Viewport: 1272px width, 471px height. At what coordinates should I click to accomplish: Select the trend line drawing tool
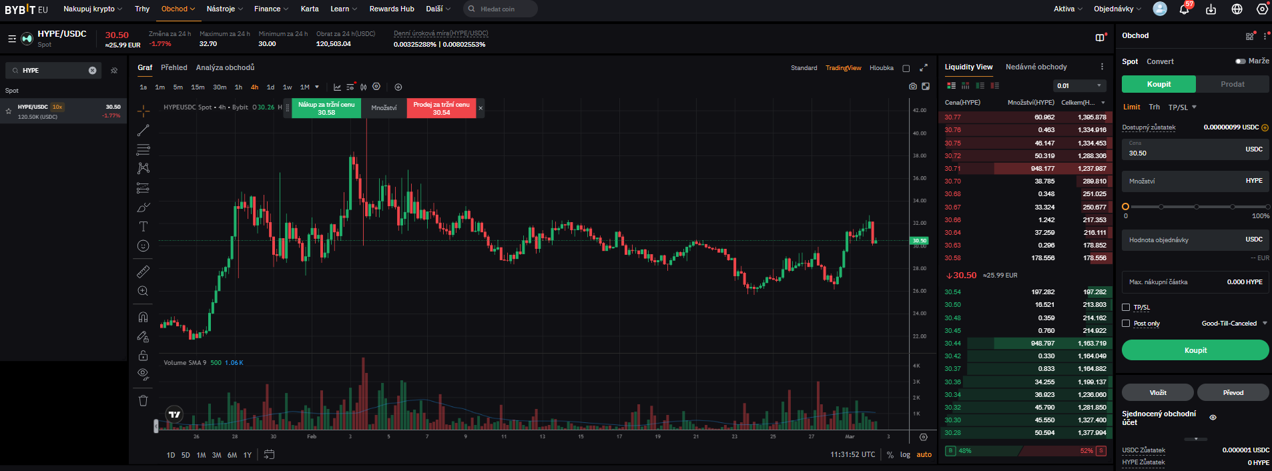(x=143, y=130)
